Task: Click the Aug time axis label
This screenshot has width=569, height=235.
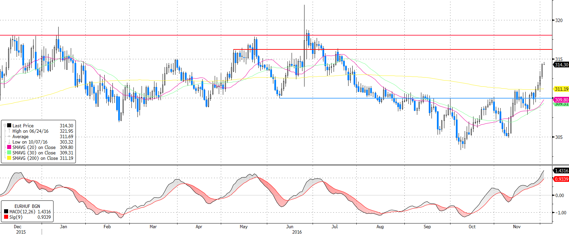Action: 380,227
